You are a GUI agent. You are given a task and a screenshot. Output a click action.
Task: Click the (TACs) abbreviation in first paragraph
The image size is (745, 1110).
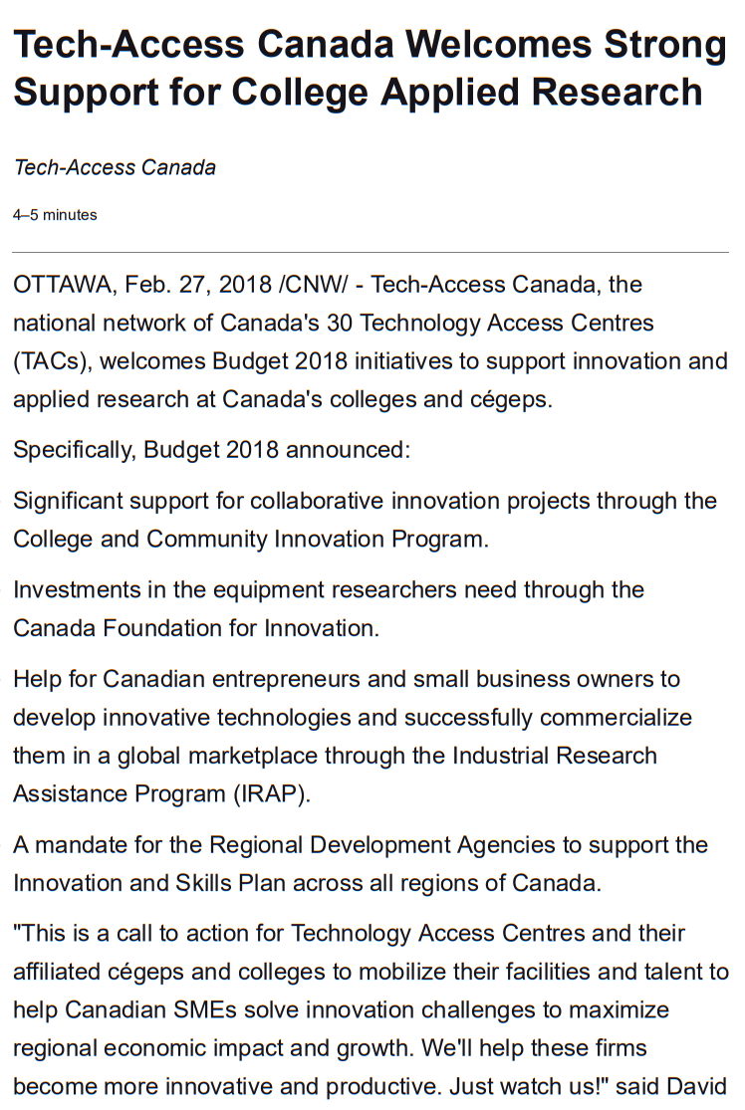pyautogui.click(x=52, y=361)
